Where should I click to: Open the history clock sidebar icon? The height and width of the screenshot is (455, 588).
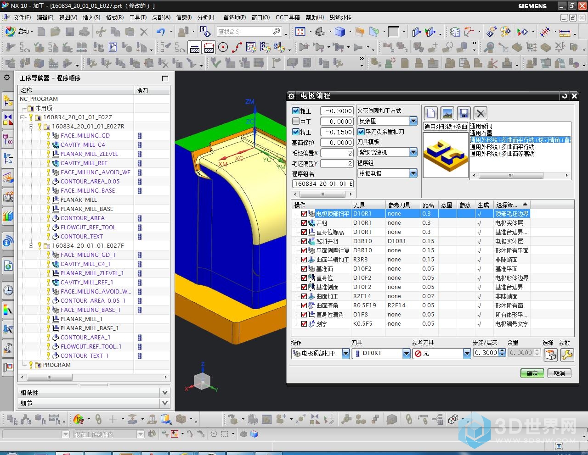[8, 290]
